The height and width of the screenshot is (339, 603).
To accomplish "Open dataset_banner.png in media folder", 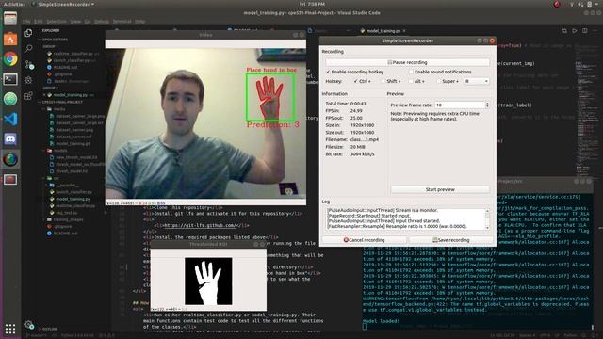I will click(74, 130).
